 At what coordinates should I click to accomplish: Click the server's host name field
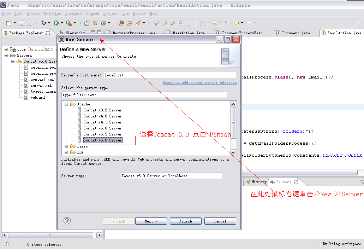[x=170, y=75]
